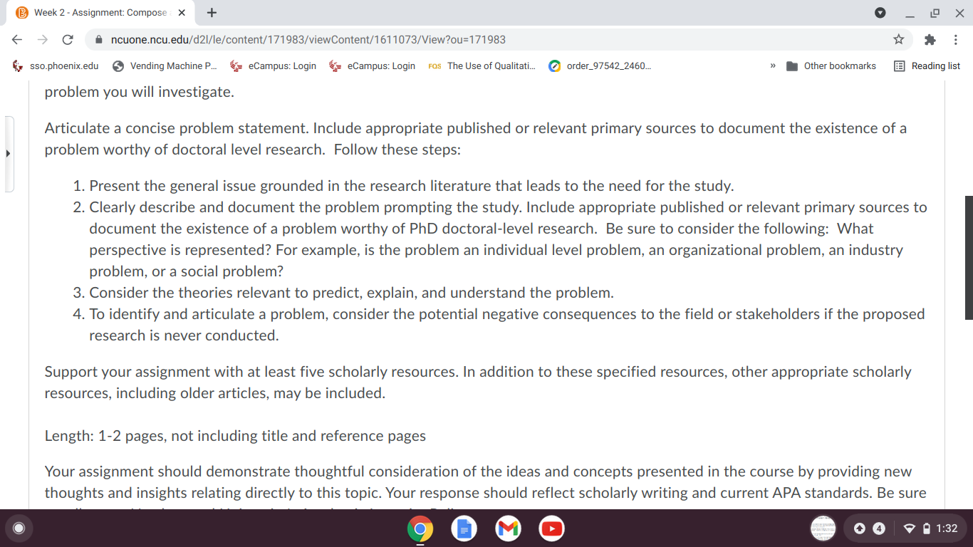This screenshot has width=973, height=547.
Task: Click text 'problem you will investigate.'
Action: pos(139,92)
